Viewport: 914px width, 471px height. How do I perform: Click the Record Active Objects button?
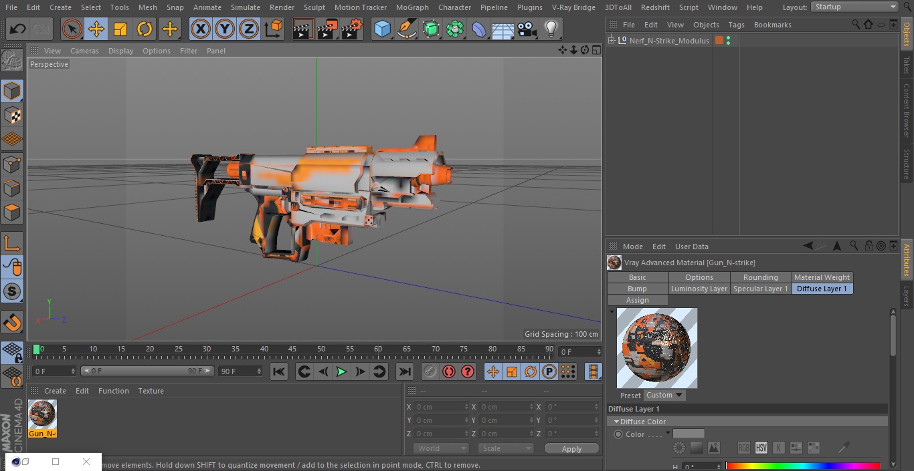pyautogui.click(x=430, y=371)
